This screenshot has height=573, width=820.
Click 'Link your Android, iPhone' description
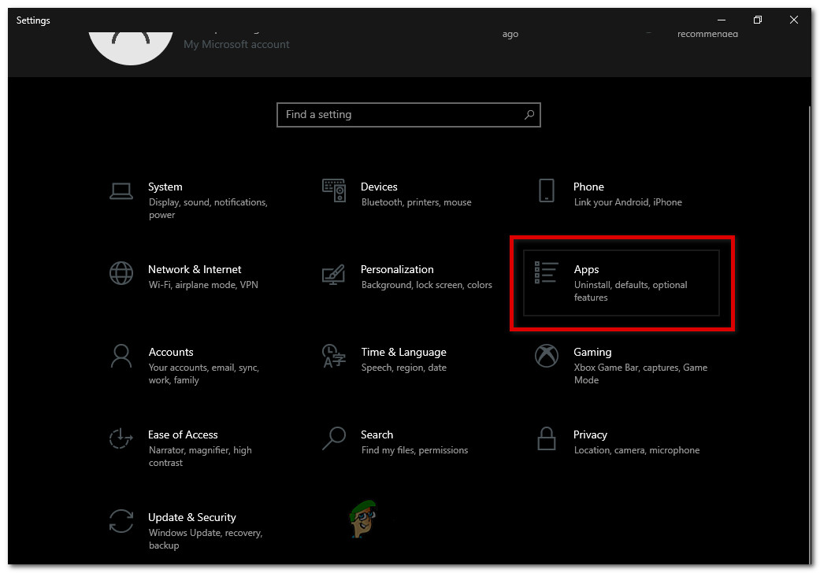pyautogui.click(x=628, y=202)
